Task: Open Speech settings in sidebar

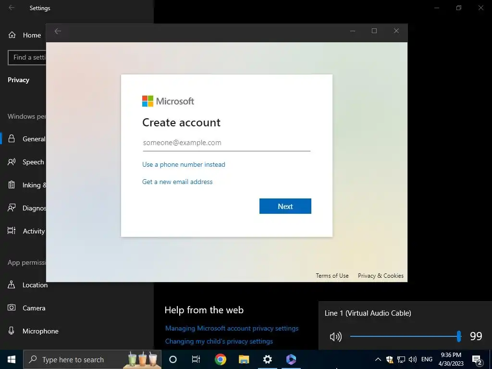Action: (26, 162)
